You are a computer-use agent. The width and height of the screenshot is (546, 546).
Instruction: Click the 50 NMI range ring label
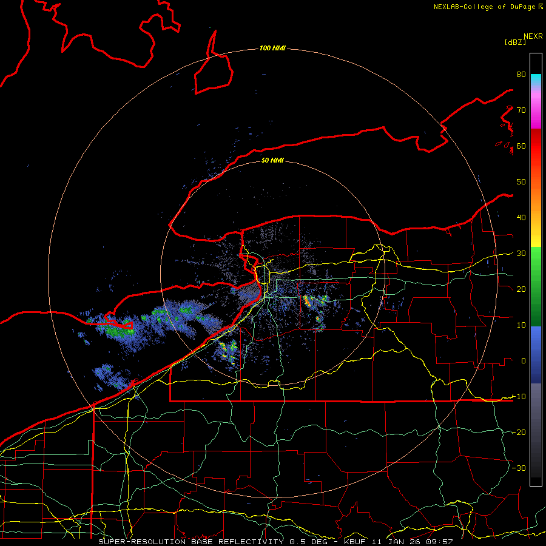272,160
